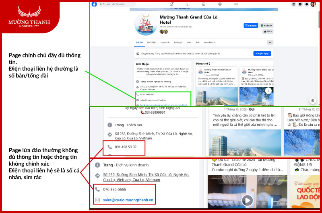Click the 'Tìm kiếm trên Facebook' search field
This screenshot has width=322, height=213.
pyautogui.click(x=117, y=4)
